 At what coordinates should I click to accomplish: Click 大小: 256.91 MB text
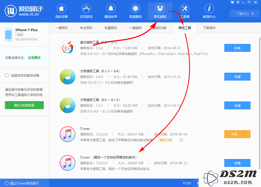click(131, 134)
